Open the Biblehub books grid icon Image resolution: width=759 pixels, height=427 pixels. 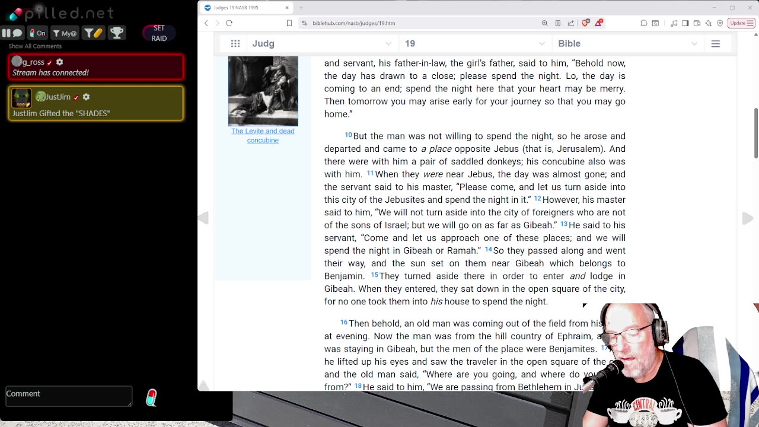click(235, 43)
